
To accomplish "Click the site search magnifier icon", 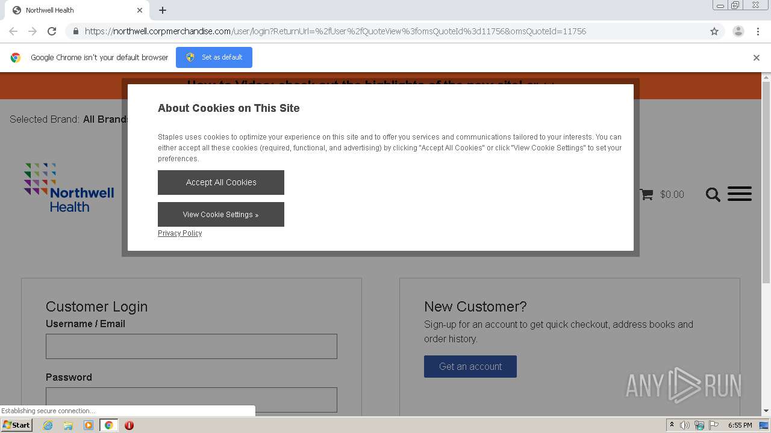I will (x=713, y=194).
